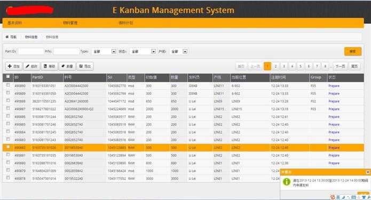Check the box for row ID 490878
The height and width of the screenshot is (200, 371).
[8, 178]
